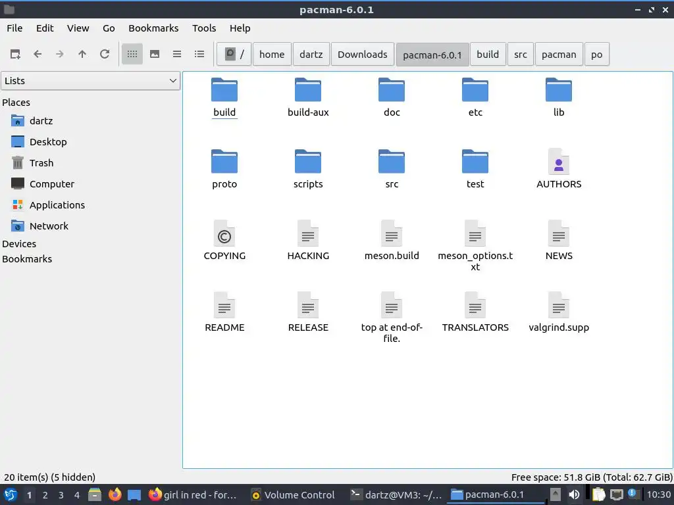Switch to dartz@VM3 terminal taskbar window
The width and height of the screenshot is (674, 505).
coord(396,495)
